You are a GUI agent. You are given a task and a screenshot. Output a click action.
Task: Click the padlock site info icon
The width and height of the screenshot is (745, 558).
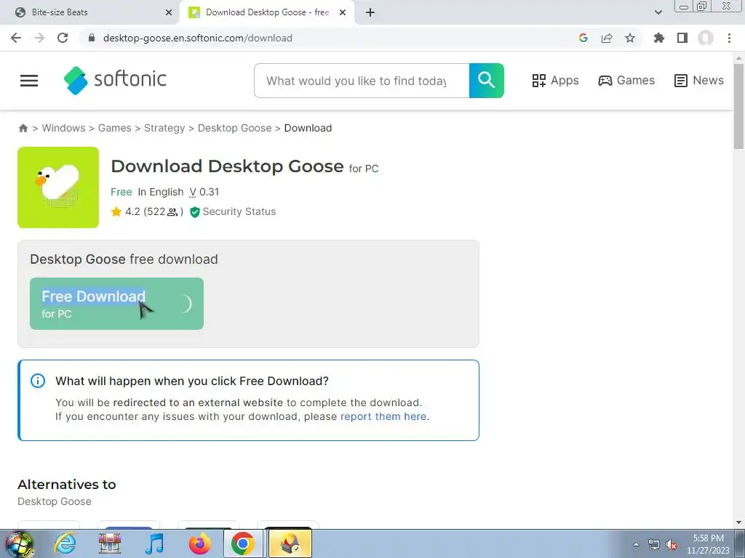(92, 38)
